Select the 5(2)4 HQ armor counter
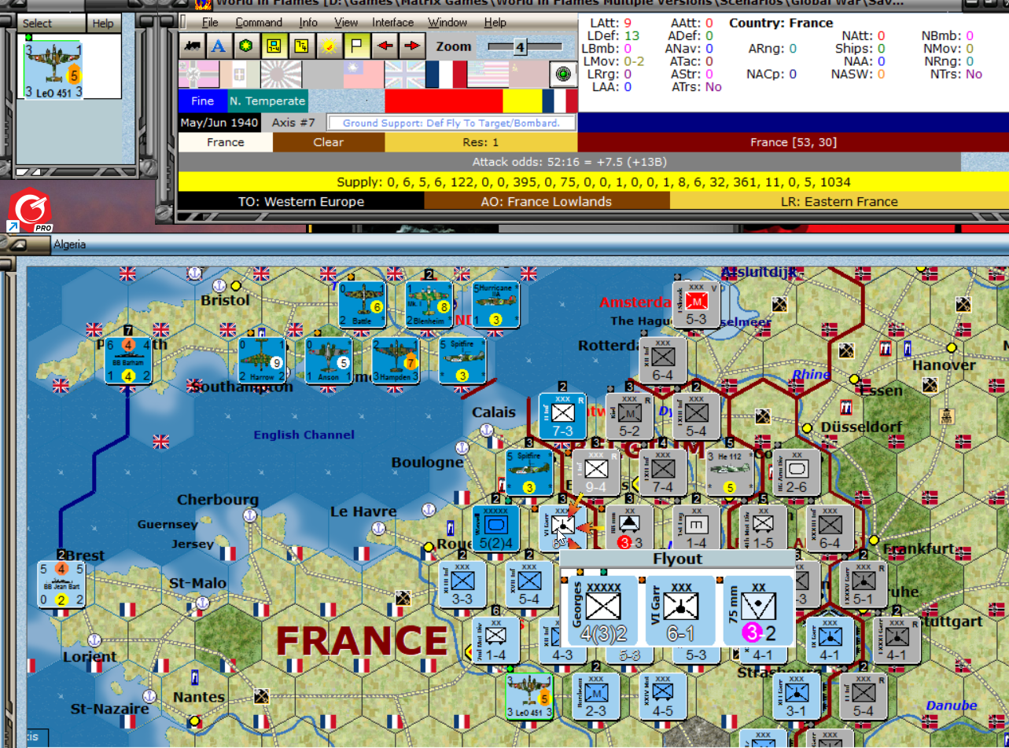 tap(495, 528)
